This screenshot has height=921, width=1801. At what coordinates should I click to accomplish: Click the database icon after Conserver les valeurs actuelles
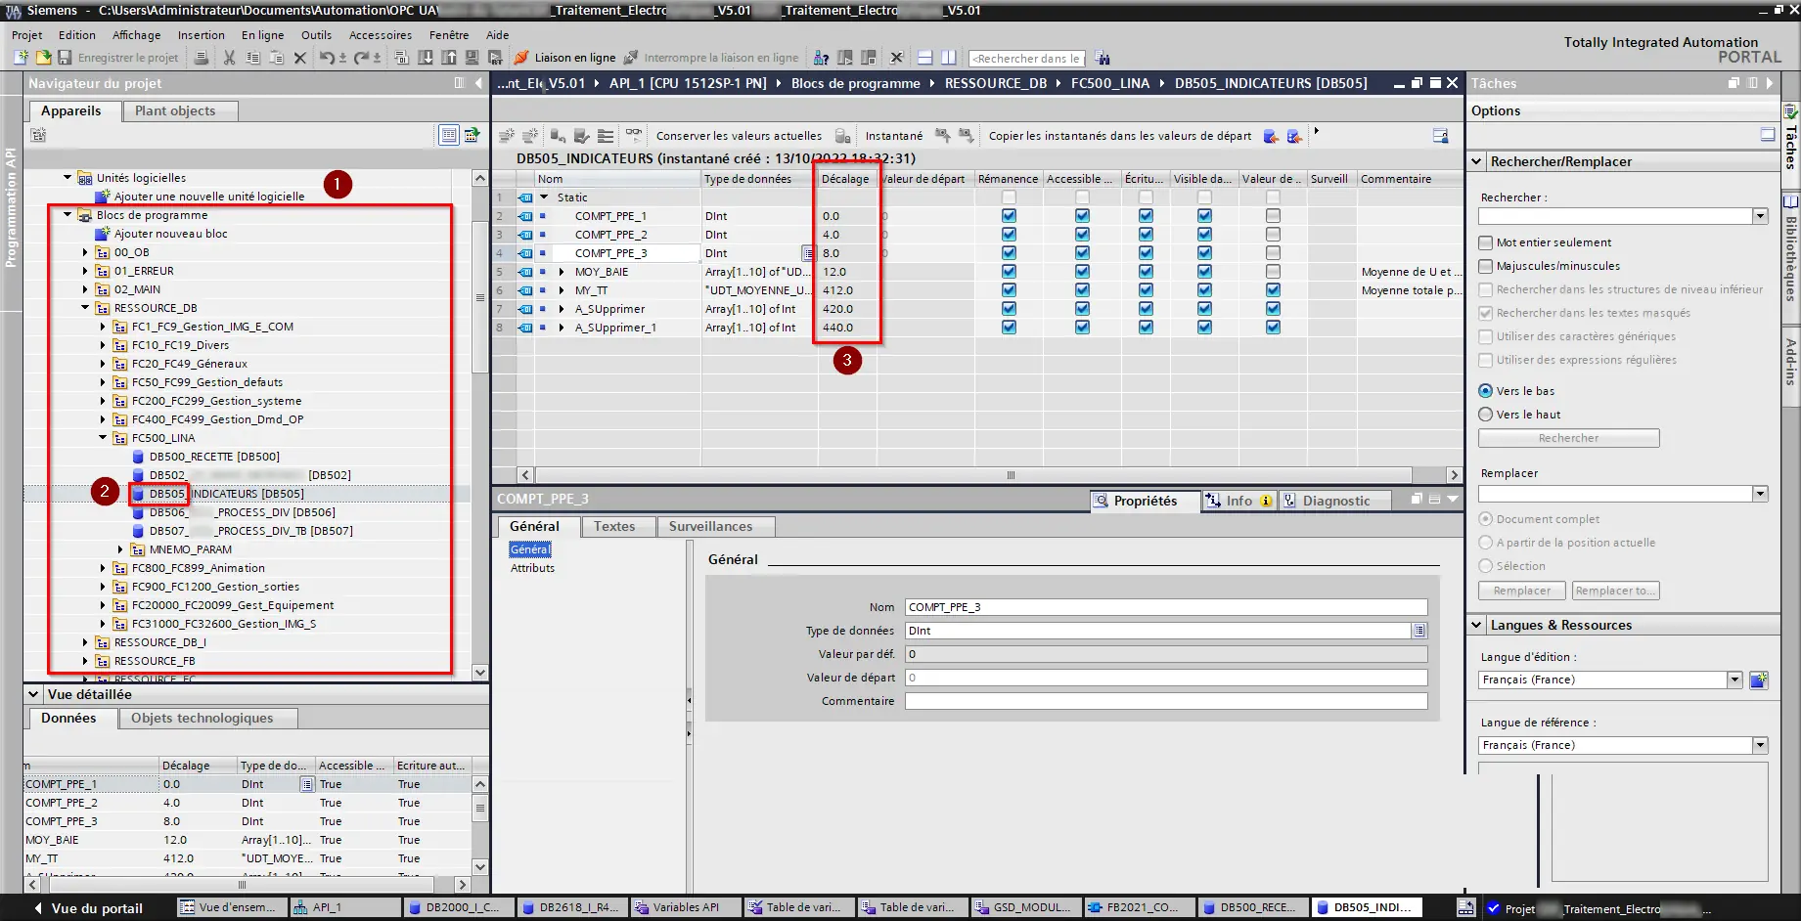[x=842, y=136]
